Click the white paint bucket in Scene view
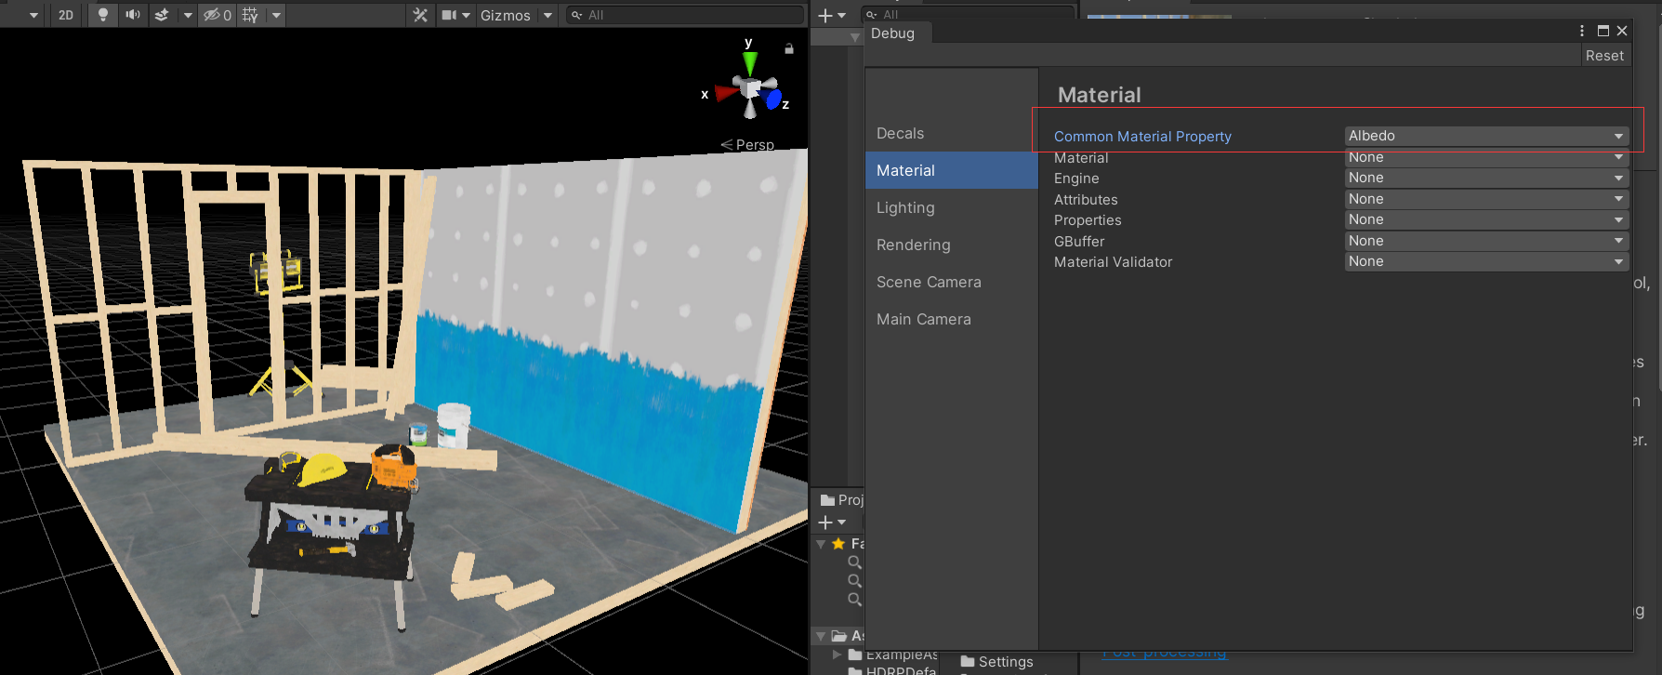 (x=454, y=426)
